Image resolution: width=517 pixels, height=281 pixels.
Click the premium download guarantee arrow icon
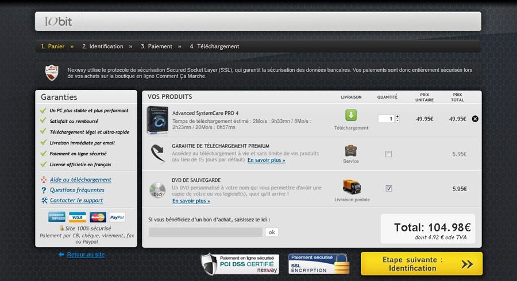[158, 153]
